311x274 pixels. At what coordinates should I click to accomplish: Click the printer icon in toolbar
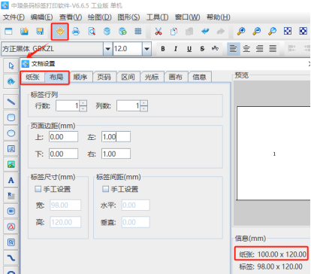pos(76,32)
